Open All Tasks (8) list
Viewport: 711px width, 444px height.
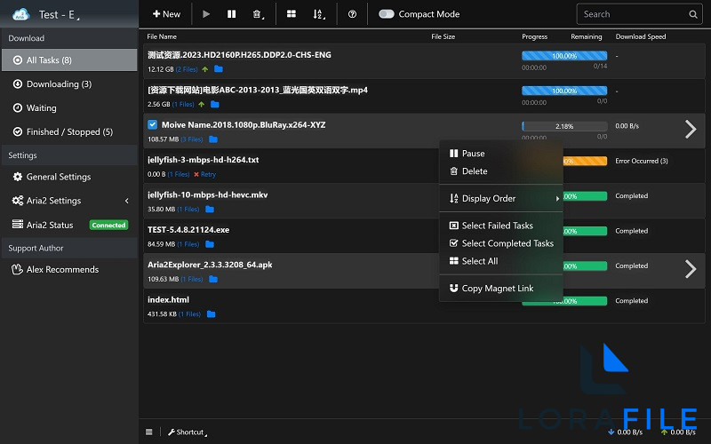click(69, 59)
